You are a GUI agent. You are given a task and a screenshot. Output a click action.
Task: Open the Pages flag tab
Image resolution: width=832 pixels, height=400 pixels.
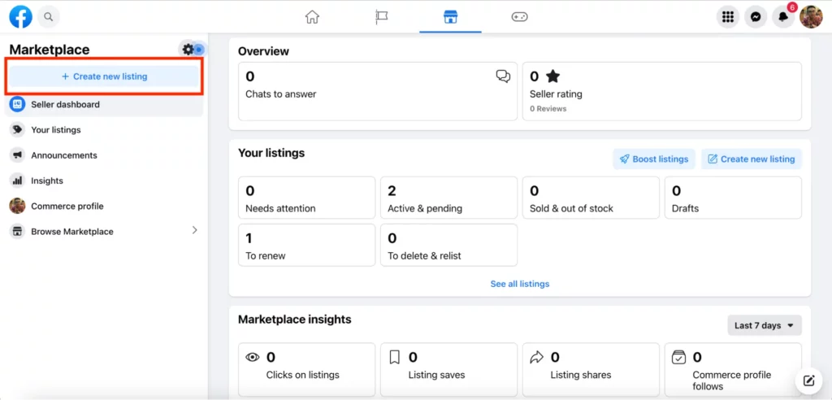381,17
